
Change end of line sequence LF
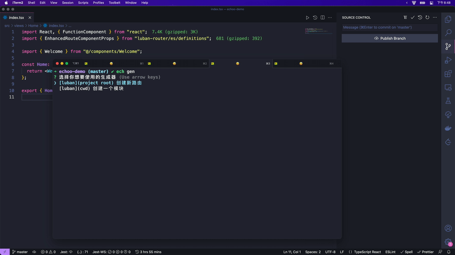342,252
